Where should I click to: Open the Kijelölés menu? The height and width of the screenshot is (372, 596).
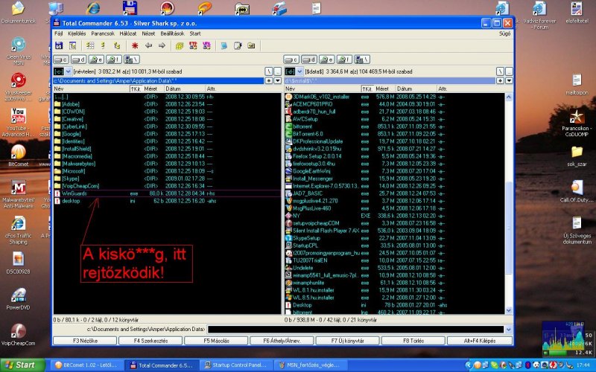[77, 33]
